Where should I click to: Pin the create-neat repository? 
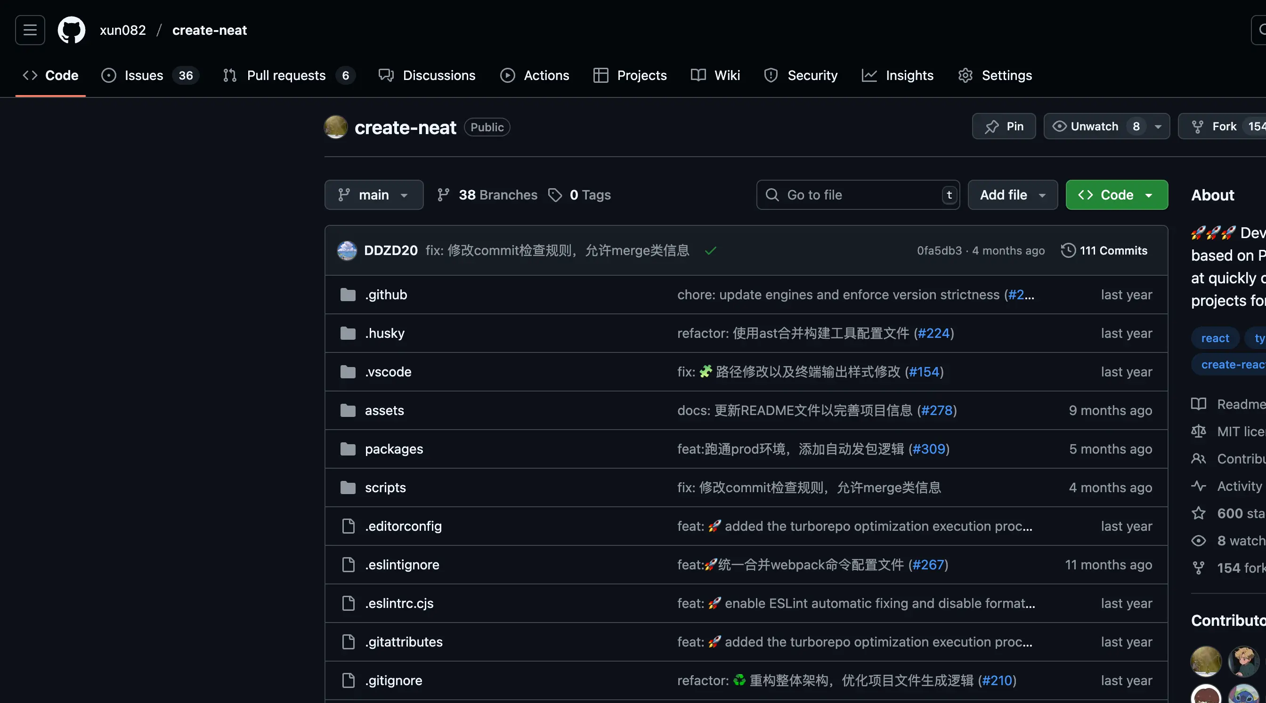[x=1004, y=126]
